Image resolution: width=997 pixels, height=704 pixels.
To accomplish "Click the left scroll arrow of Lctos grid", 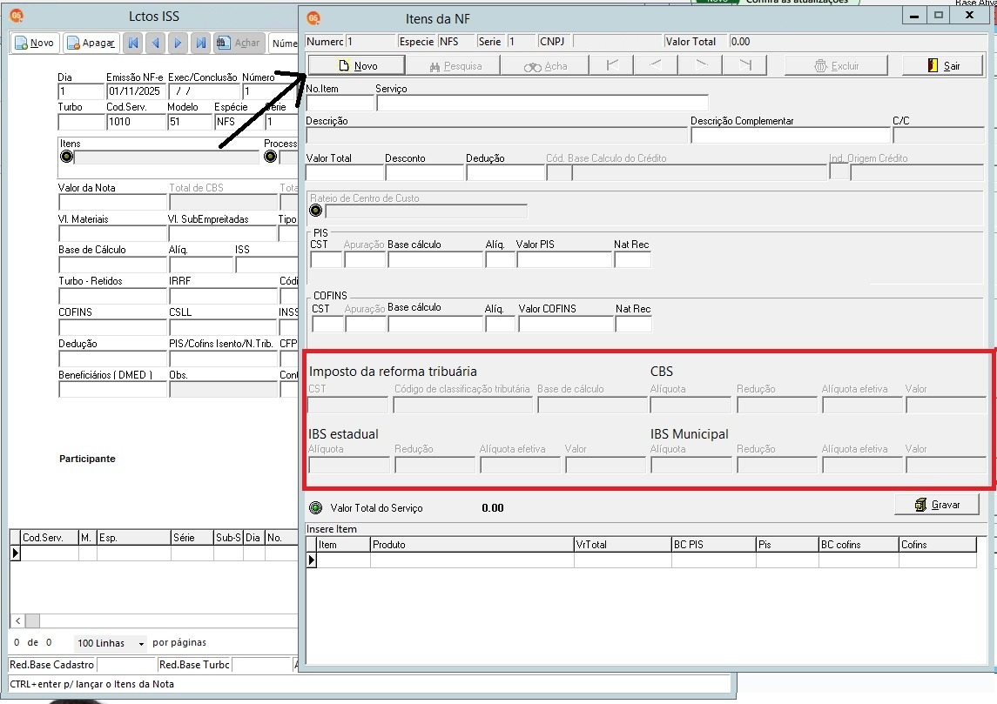I will coord(17,620).
